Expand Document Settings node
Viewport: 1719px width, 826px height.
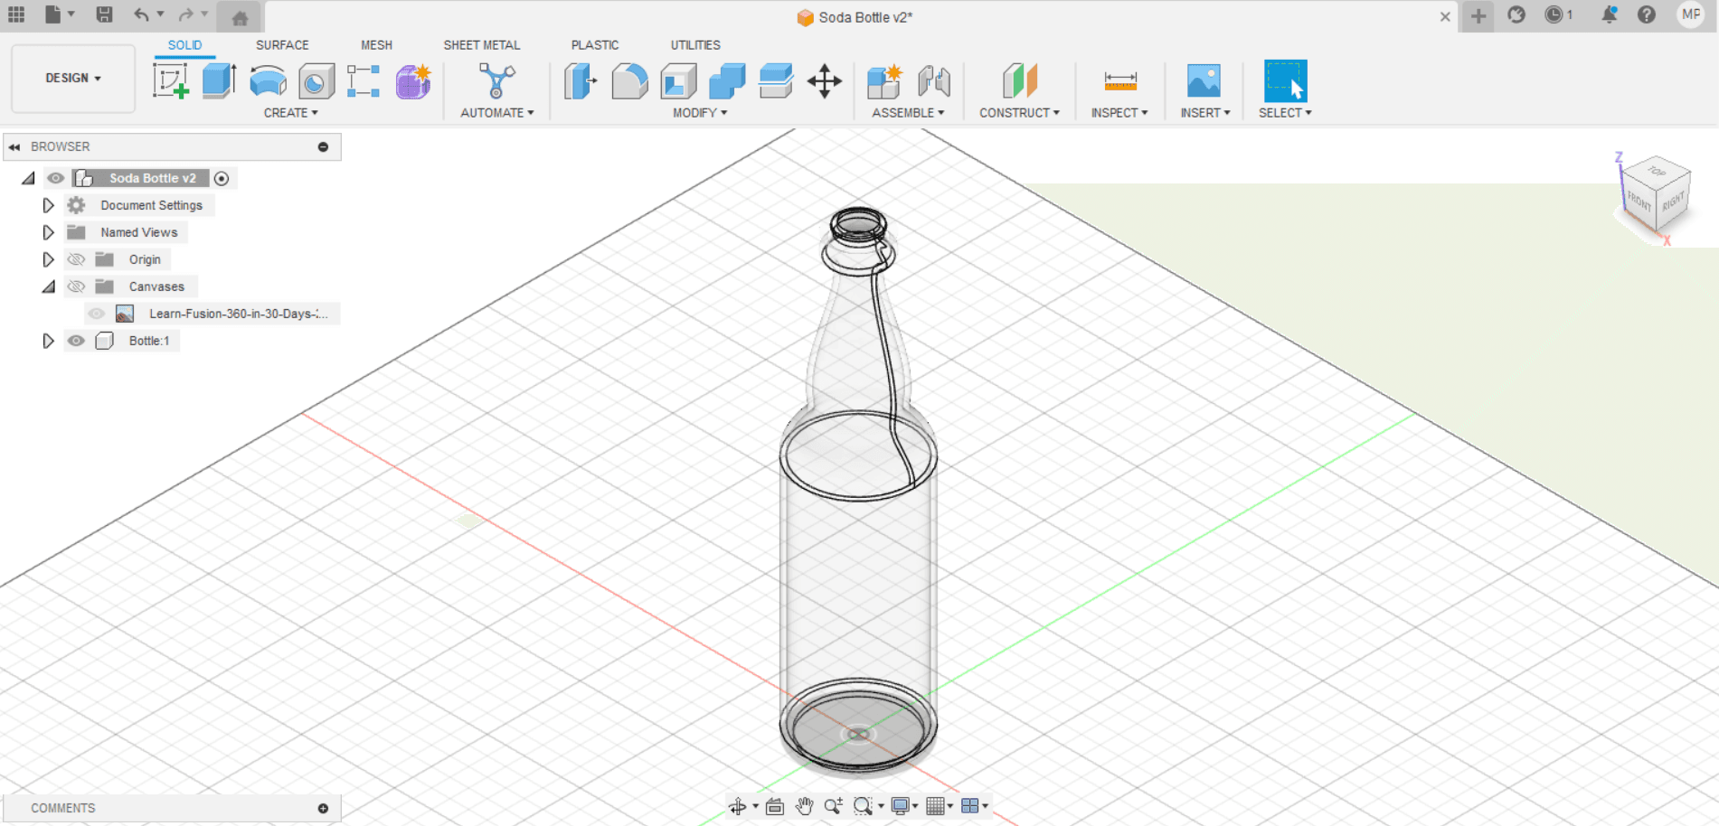click(x=48, y=205)
